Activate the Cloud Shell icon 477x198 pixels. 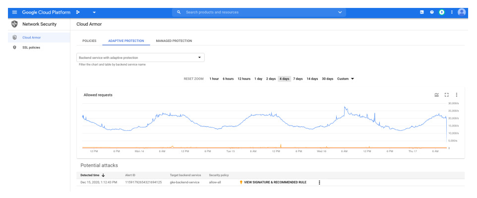coord(422,12)
